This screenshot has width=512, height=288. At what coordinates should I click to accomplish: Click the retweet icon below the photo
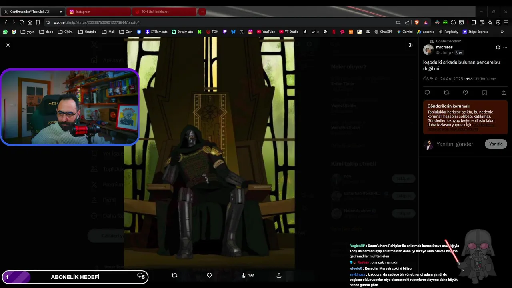tap(174, 275)
